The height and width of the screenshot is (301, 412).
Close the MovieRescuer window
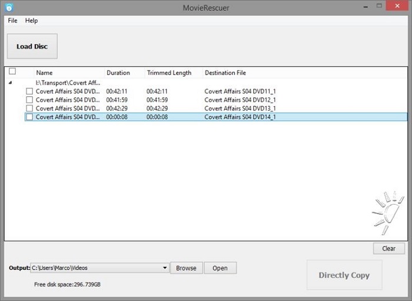click(397, 6)
